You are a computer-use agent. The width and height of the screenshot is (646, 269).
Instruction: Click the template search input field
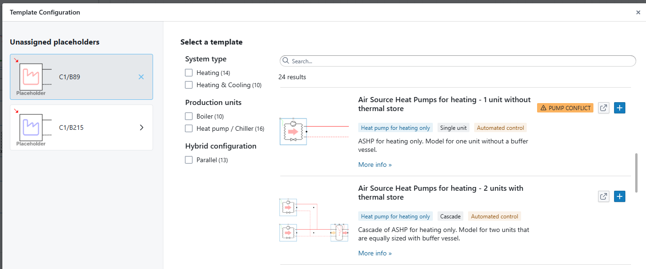(460, 61)
